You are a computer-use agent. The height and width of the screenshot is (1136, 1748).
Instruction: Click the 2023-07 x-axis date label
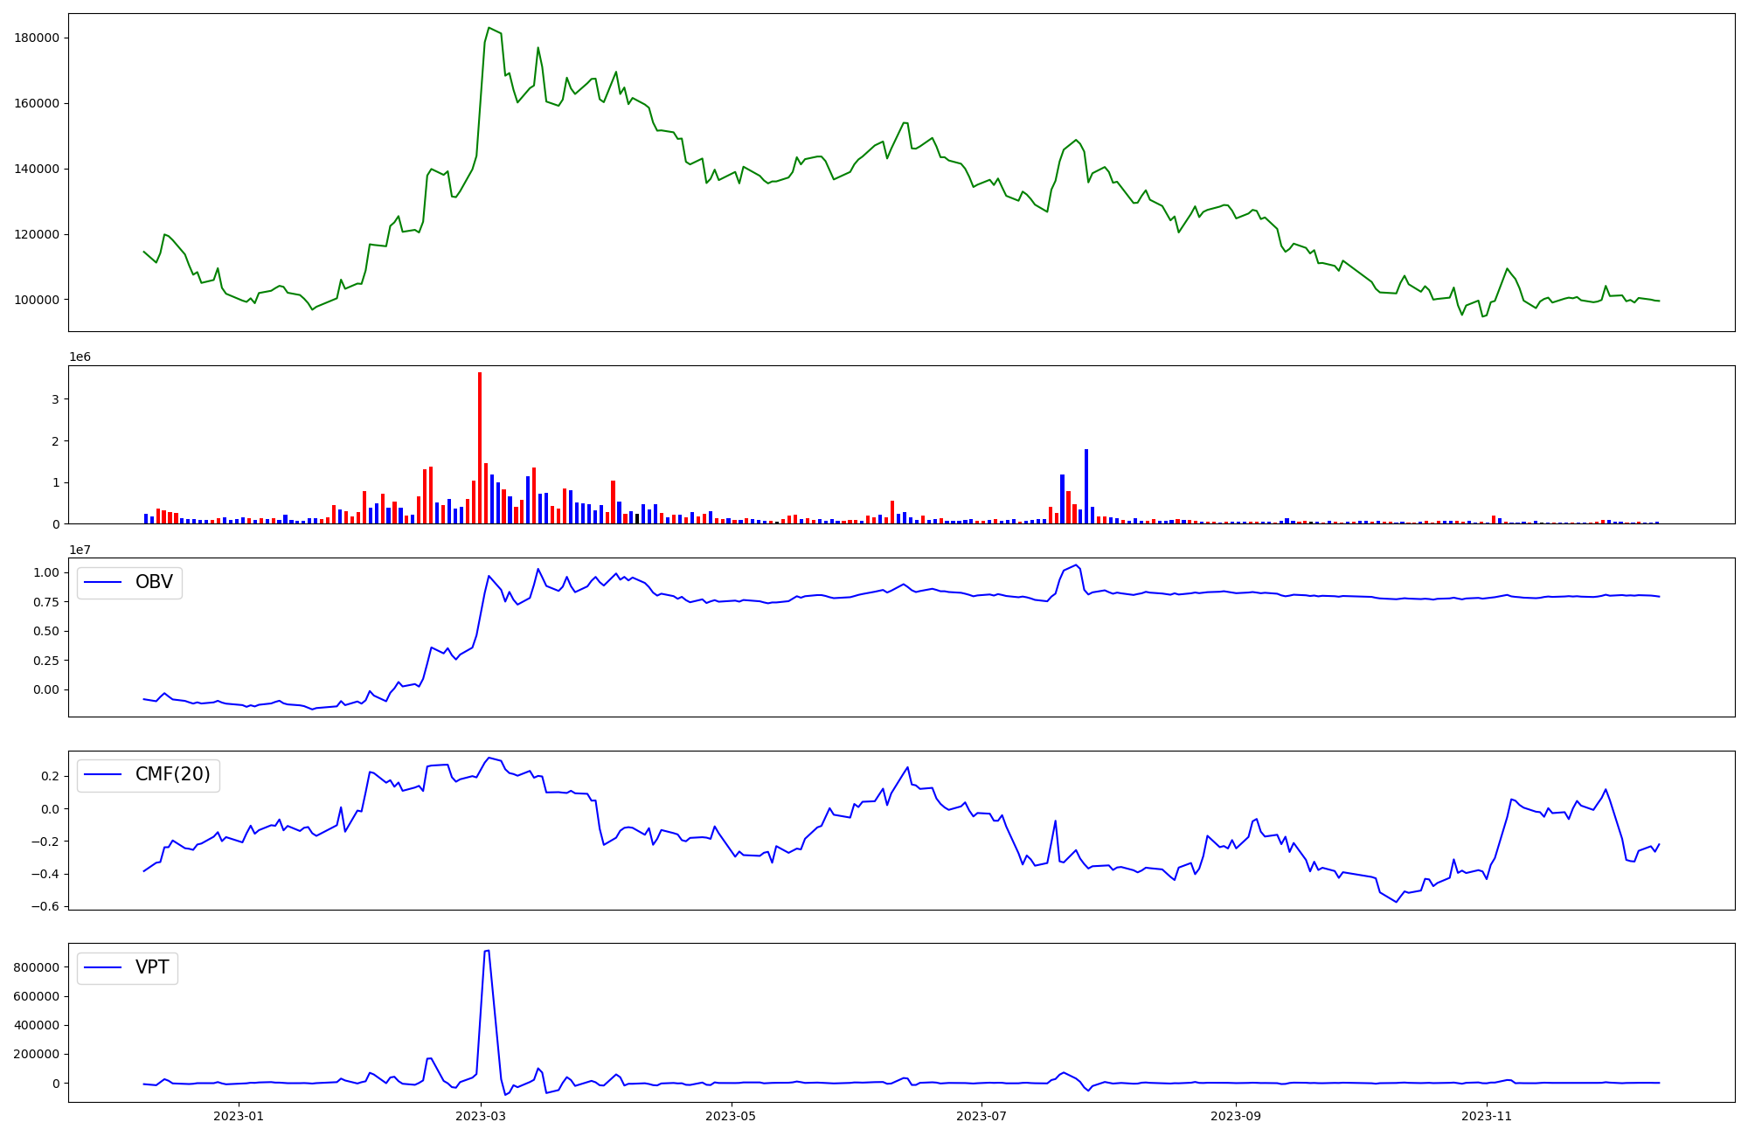[982, 1116]
